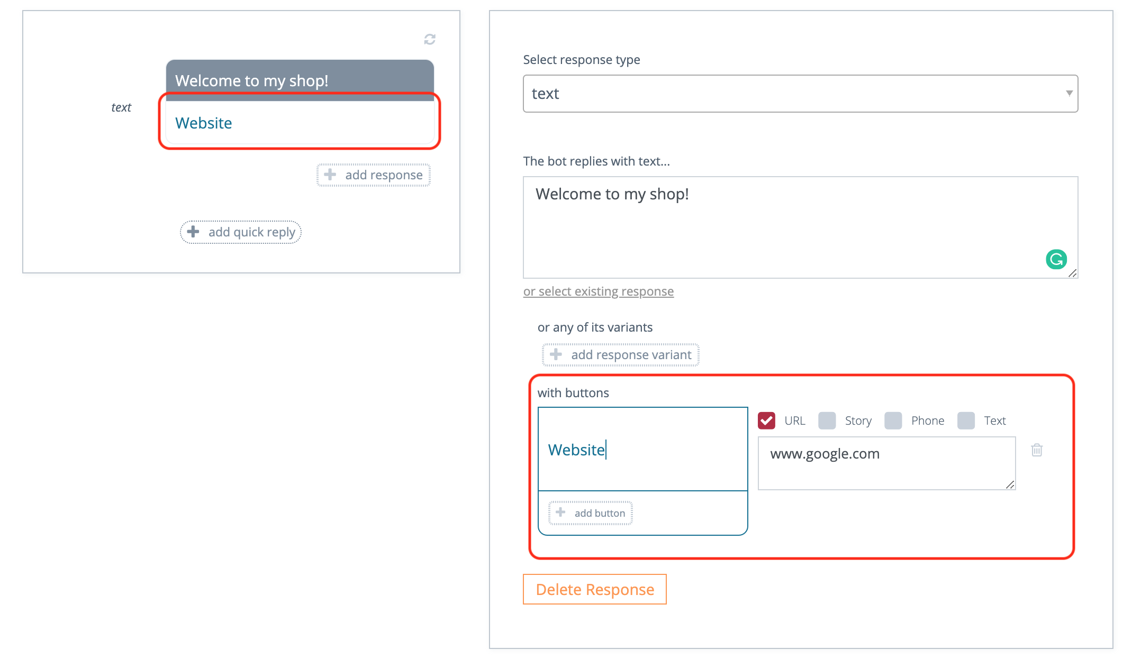The width and height of the screenshot is (1123, 659).
Task: Click add button under Website
Action: [591, 513]
